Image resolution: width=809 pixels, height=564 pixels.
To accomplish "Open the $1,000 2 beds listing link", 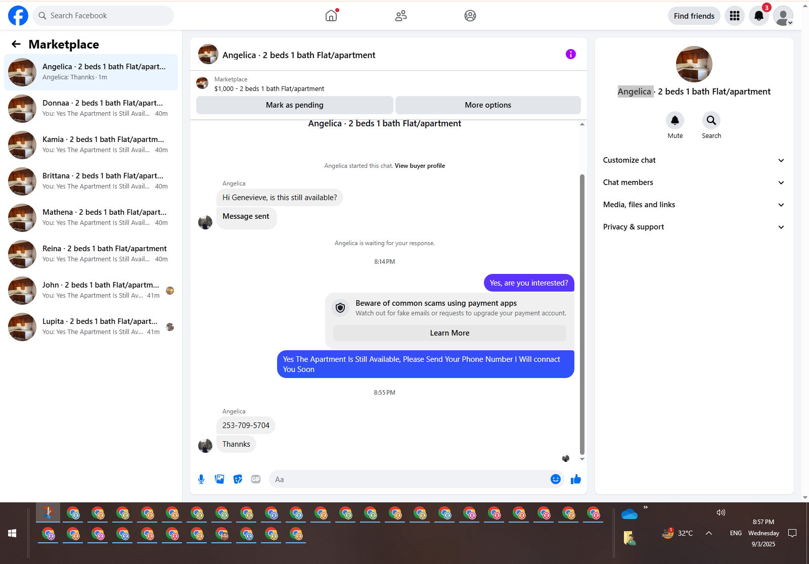I will pyautogui.click(x=269, y=89).
